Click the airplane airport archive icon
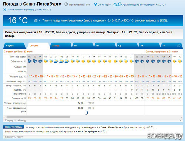This screenshot has width=185, height=141. (x=5, y=9)
